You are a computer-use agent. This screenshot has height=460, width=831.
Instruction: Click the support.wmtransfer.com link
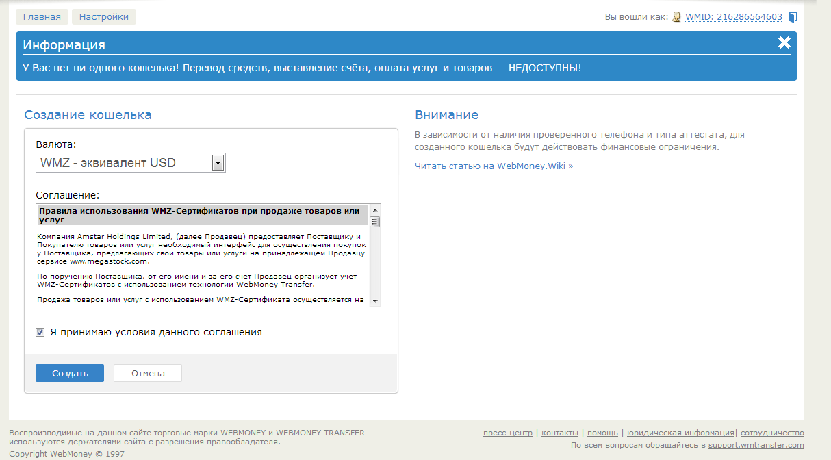tap(756, 445)
